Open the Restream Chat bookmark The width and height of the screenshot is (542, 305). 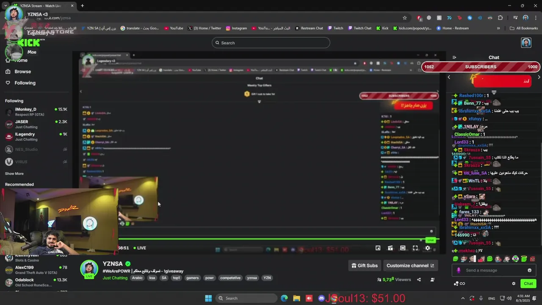(309, 28)
